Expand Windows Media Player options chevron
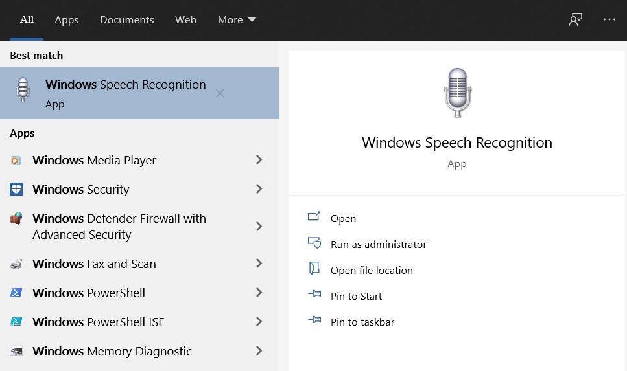627x371 pixels. [259, 160]
